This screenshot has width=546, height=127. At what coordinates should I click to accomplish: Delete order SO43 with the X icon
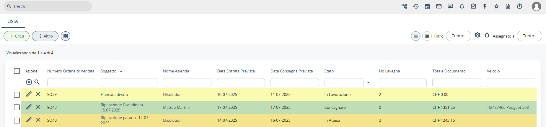point(38,107)
